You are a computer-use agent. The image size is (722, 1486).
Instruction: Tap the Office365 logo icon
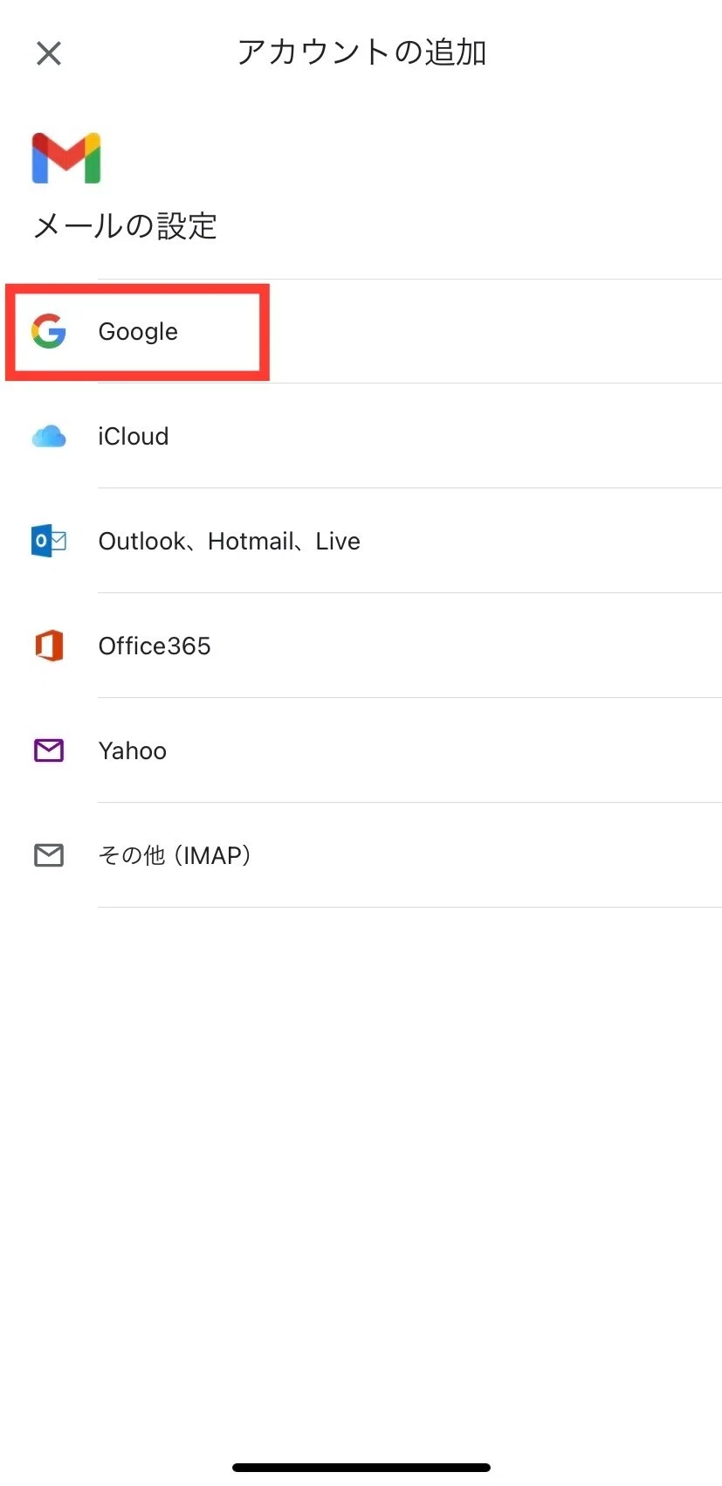(49, 646)
